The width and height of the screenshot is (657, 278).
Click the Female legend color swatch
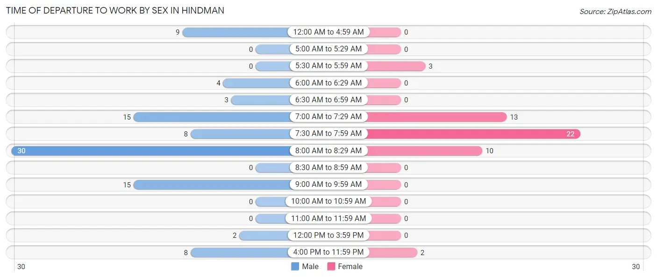(x=331, y=267)
